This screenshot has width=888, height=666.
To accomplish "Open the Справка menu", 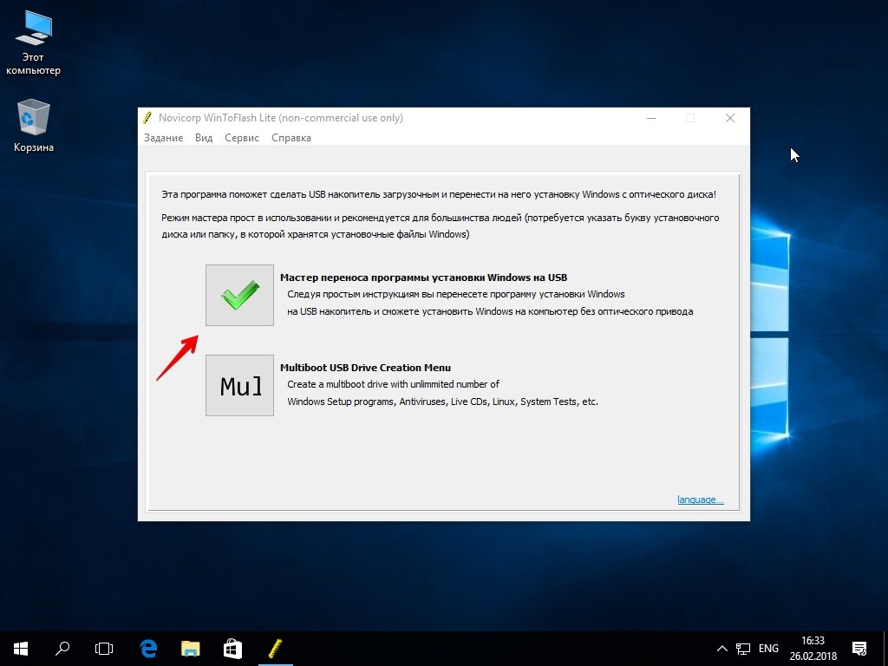I will coord(291,138).
